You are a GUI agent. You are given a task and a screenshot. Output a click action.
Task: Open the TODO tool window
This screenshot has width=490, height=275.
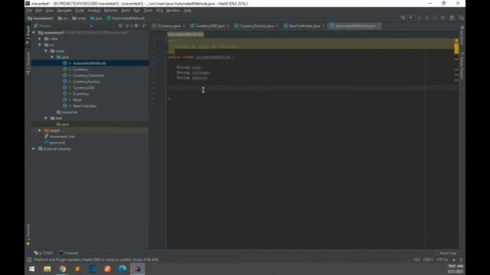44,253
